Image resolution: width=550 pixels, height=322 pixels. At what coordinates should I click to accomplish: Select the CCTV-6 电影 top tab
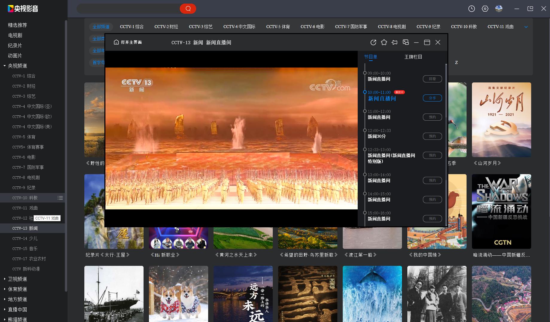click(312, 27)
